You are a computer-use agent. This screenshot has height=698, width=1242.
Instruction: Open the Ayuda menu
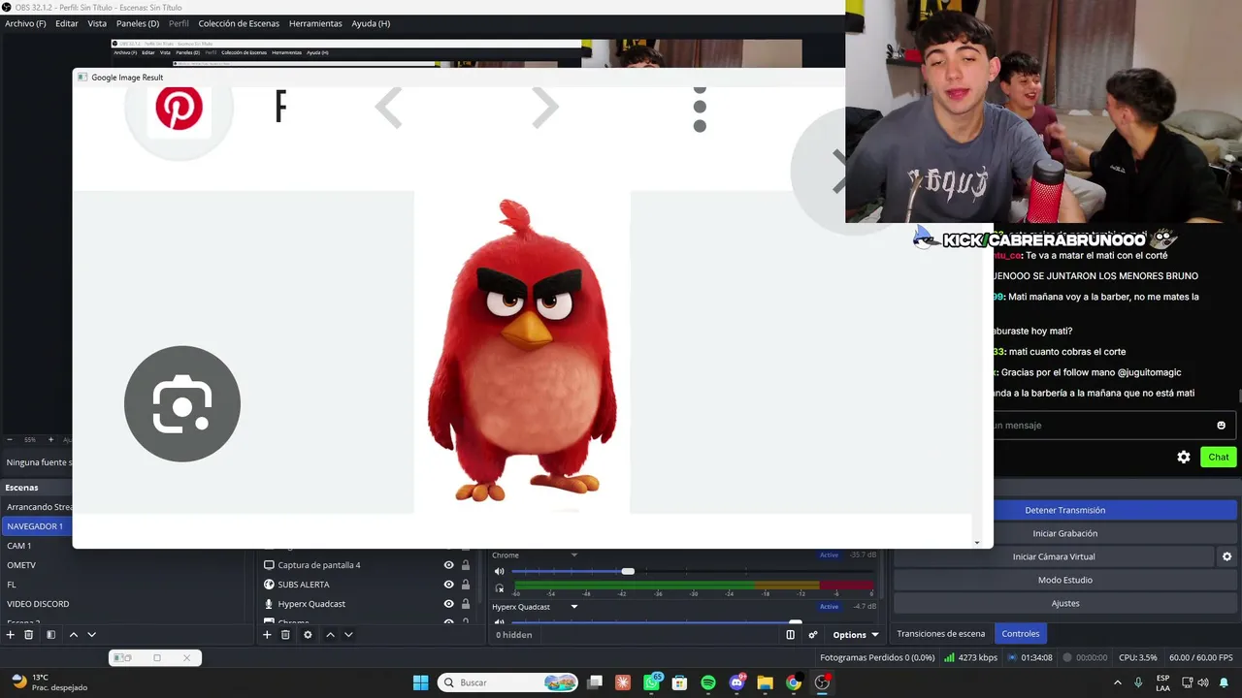371,23
